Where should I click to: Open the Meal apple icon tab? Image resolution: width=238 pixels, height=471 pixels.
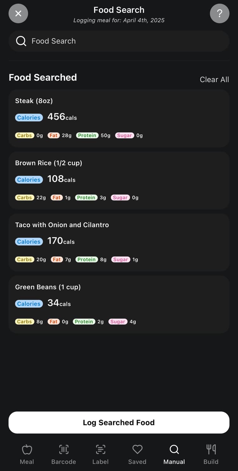(x=27, y=454)
